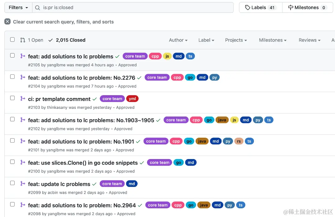The height and width of the screenshot is (217, 335).
Task: Select checkbox for PR #2103
Action: (12, 98)
